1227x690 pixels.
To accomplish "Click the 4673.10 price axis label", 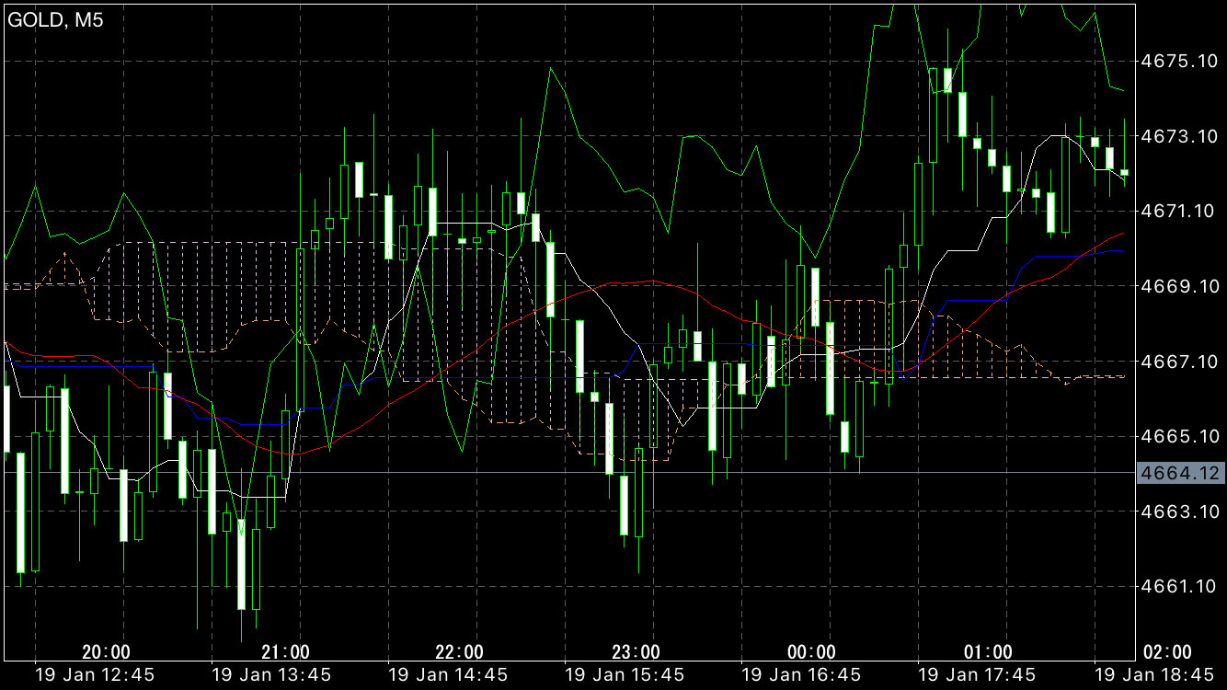I will pos(1179,136).
